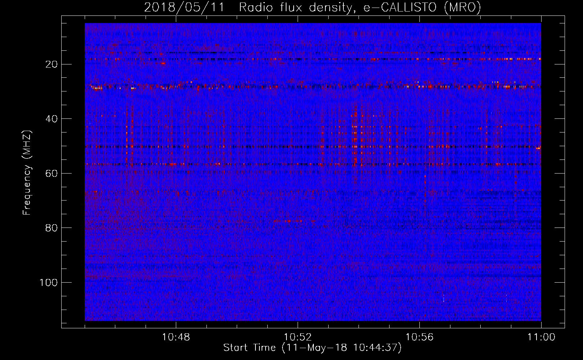
Task: Click the 60 MHz frequency tick label
Action: pyautogui.click(x=52, y=174)
